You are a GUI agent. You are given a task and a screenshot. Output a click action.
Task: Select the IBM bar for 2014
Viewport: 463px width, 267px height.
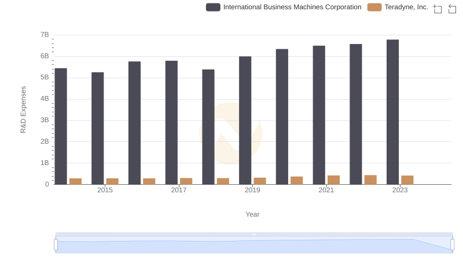(61, 126)
